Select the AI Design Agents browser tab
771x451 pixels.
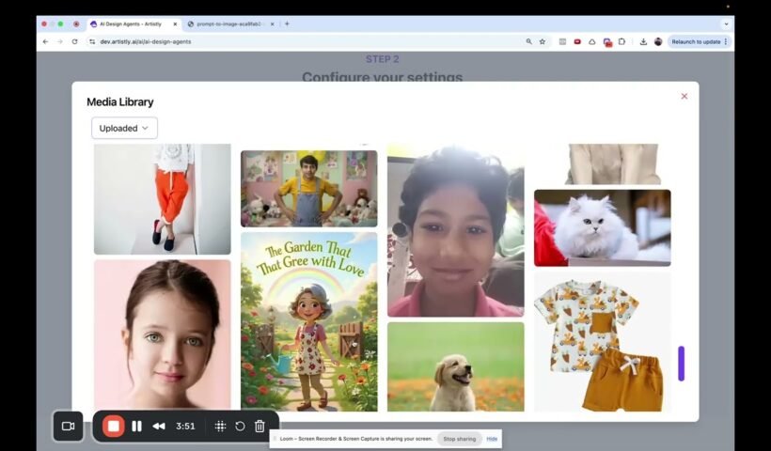click(132, 23)
